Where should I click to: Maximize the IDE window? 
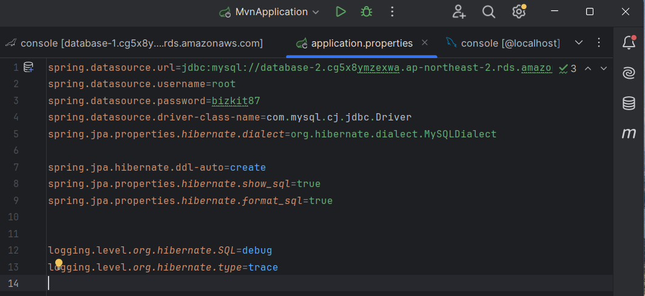(589, 12)
